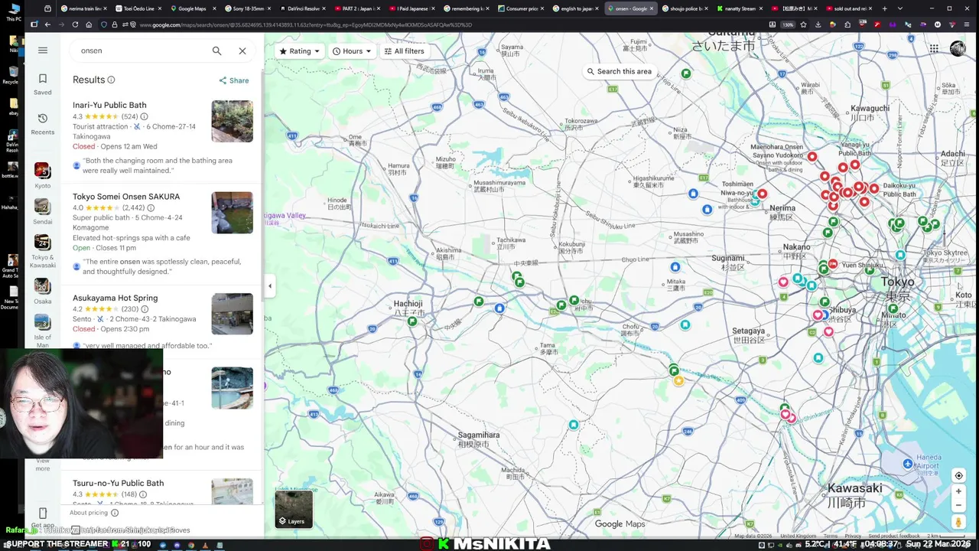Screen dimensions: 979x551
Task: Switch to nerima train line tab
Action: click(84, 8)
